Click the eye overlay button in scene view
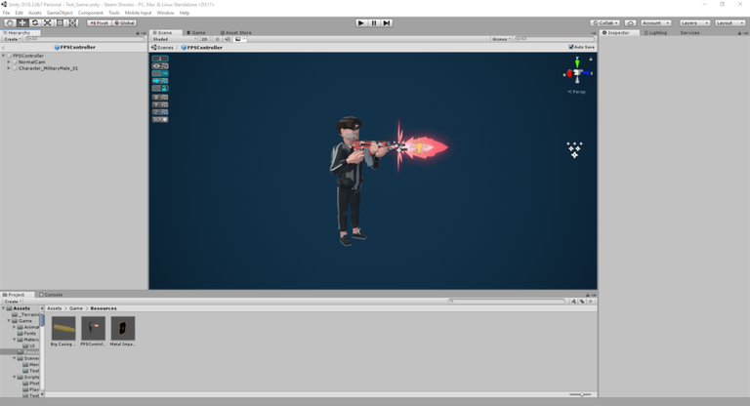The image size is (750, 406). pos(160,66)
